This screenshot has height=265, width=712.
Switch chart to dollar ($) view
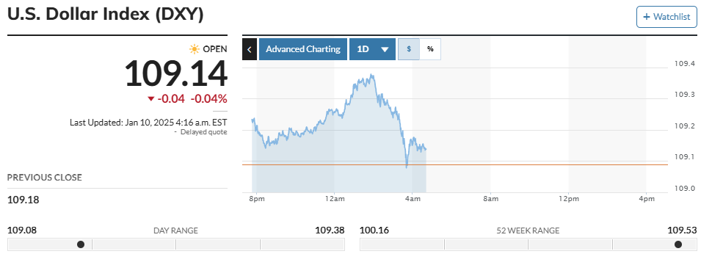pyautogui.click(x=409, y=49)
